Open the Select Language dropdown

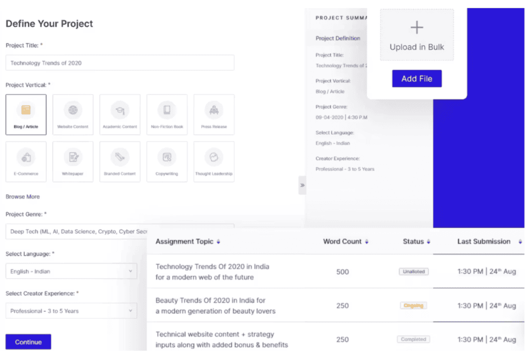point(71,271)
